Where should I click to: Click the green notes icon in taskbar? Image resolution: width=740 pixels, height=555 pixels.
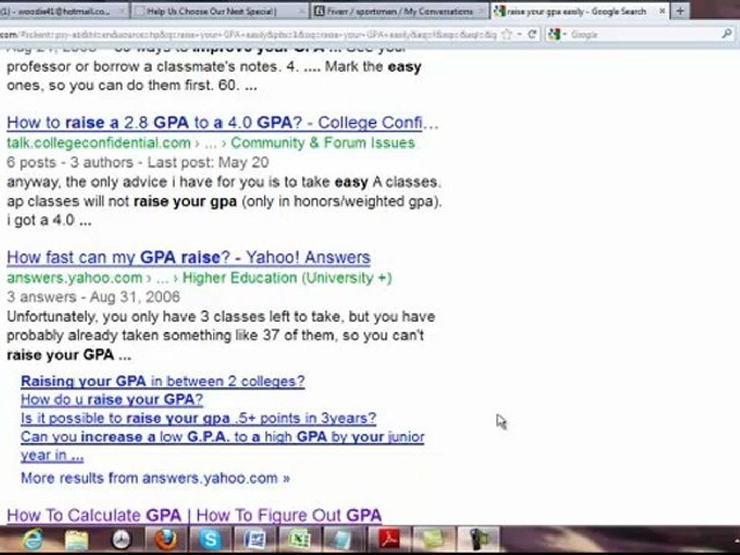(434, 540)
